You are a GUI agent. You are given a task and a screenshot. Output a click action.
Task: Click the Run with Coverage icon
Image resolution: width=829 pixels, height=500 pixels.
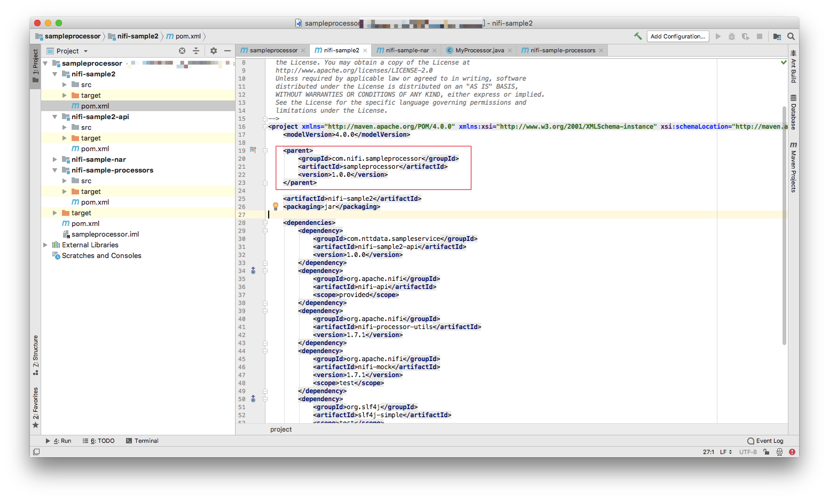pos(746,36)
